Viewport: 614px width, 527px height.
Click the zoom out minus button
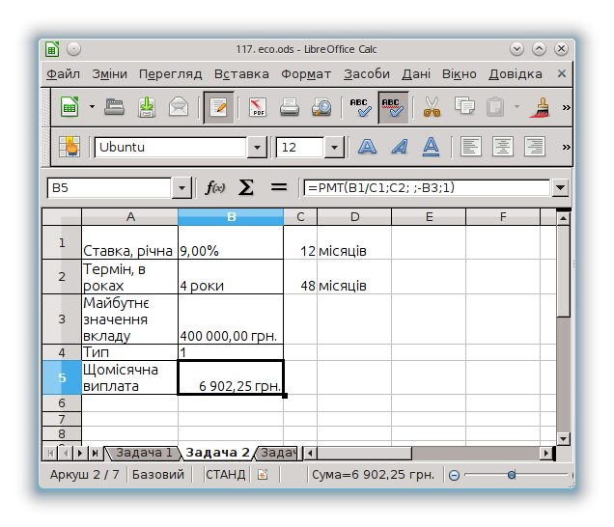[454, 475]
